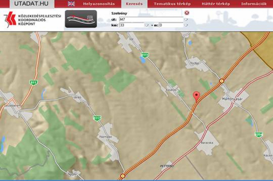The height and width of the screenshot is (181, 273).
Task: Click the KKK organization logo
Action: (x=10, y=19)
